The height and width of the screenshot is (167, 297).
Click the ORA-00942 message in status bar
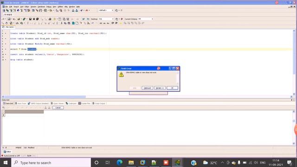pyautogui.click(x=77, y=148)
